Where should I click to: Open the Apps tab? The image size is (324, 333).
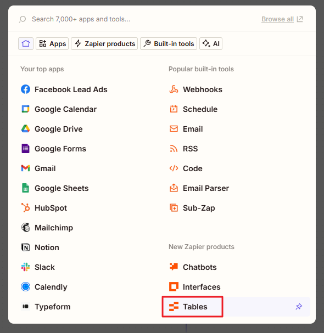(52, 43)
